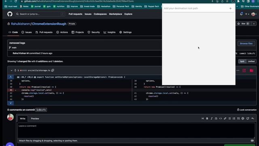The image size is (259, 146).
Task: Add a bulleted list to the comment
Action: click(229, 118)
